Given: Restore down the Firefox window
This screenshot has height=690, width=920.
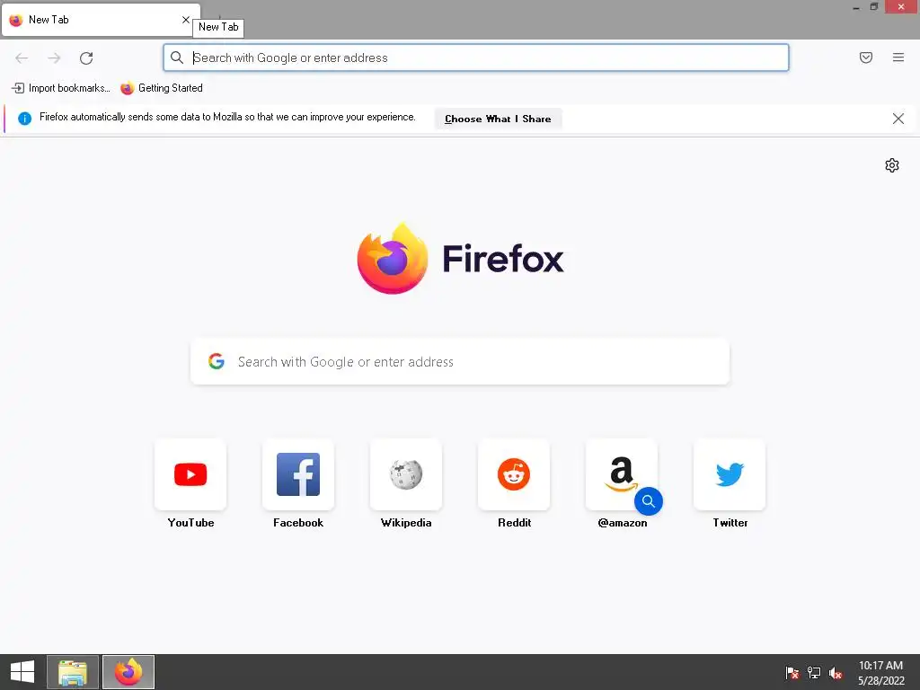Looking at the screenshot, I should (873, 7).
